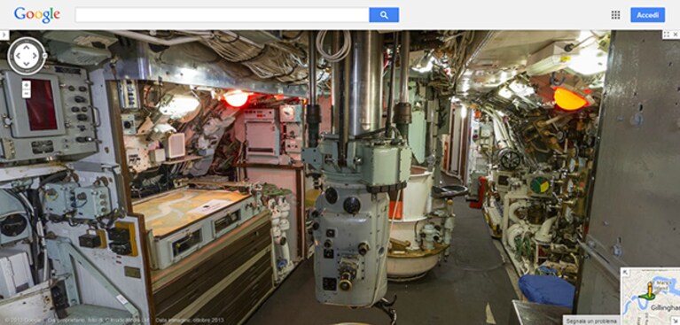Expand the side panel with the arrow tab
The width and height of the screenshot is (680, 325).
[x=4, y=35]
